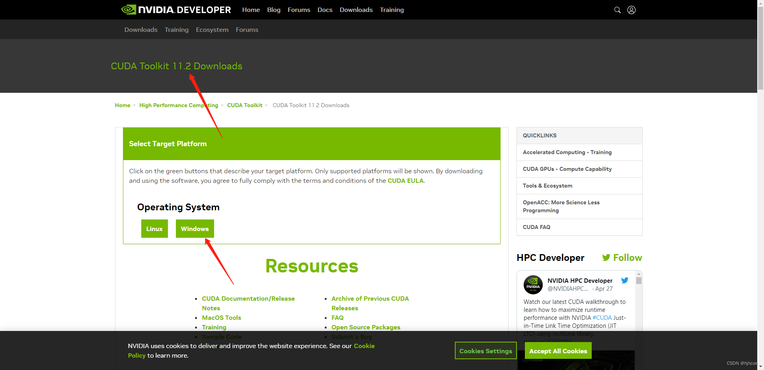Image resolution: width=764 pixels, height=370 pixels.
Task: Open MacOS Tools resource link
Action: click(222, 317)
